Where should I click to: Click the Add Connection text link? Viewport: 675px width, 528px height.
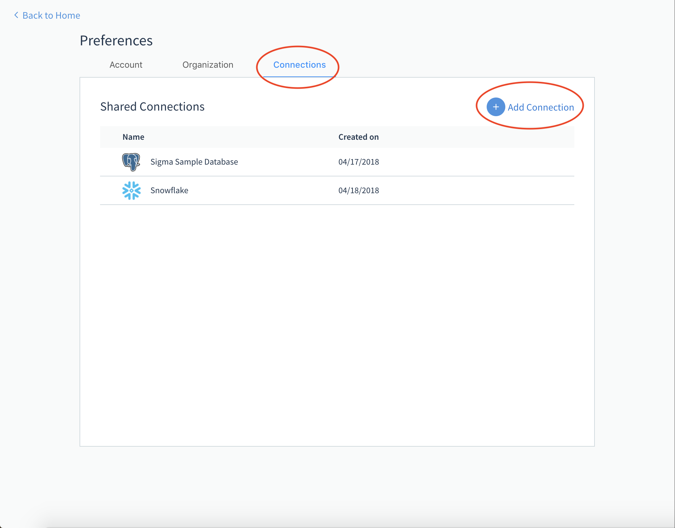541,107
